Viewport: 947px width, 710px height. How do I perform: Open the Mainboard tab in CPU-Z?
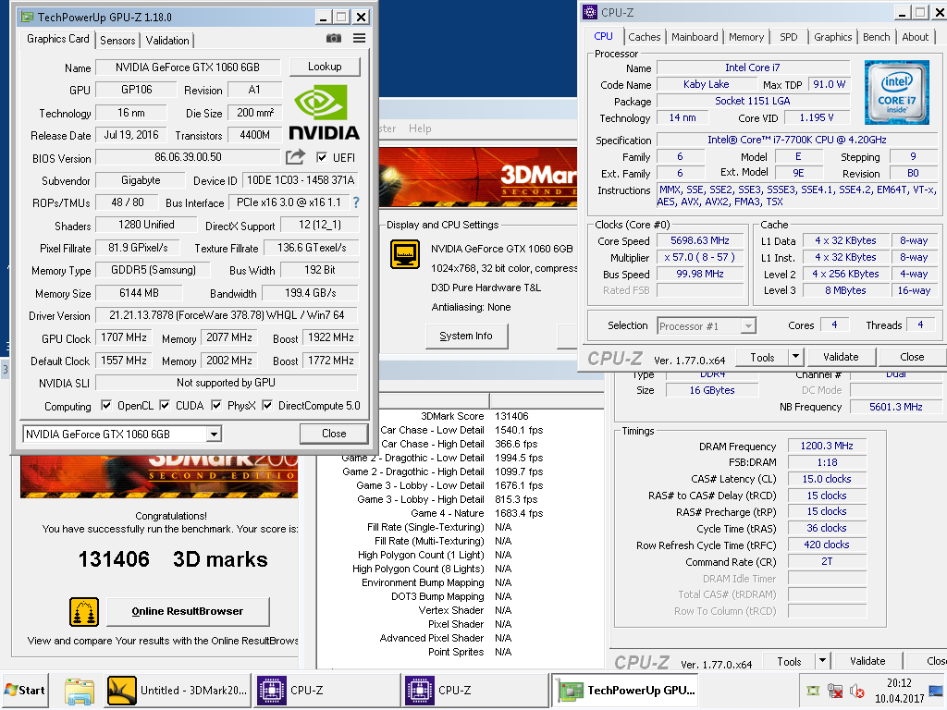click(695, 37)
